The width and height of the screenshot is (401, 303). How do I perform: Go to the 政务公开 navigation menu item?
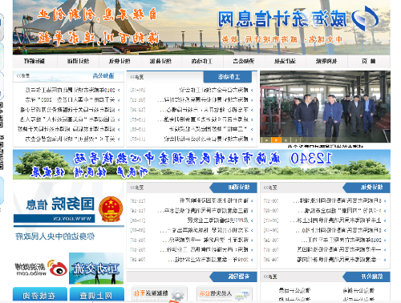coord(244,61)
